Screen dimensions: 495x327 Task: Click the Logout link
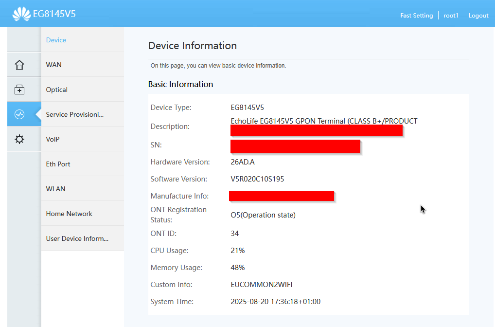pos(478,16)
